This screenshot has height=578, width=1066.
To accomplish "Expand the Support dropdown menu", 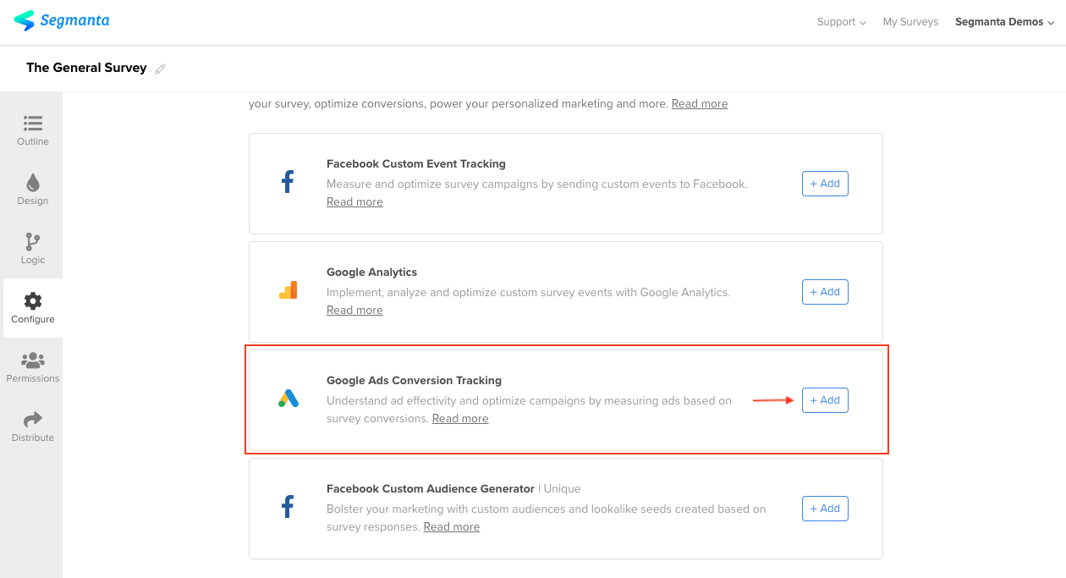I will tap(841, 22).
